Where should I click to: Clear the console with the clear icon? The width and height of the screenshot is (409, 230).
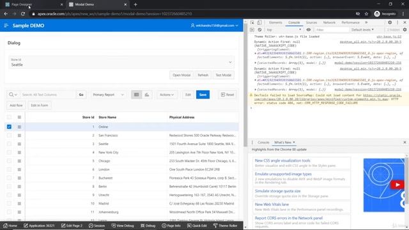click(x=259, y=30)
